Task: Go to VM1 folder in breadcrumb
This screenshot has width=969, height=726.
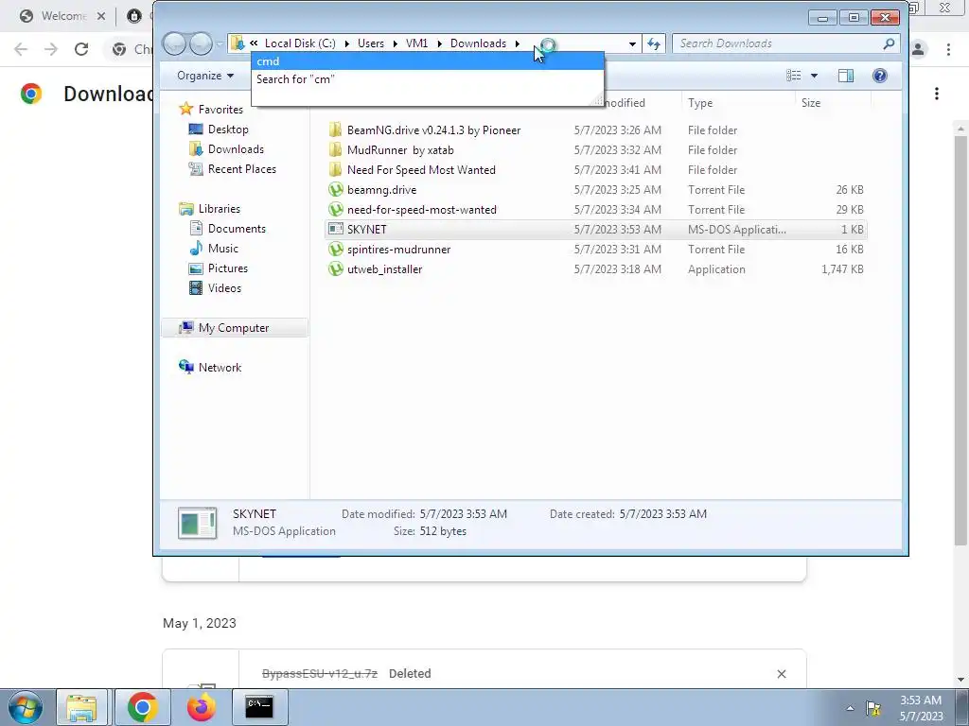Action: pyautogui.click(x=416, y=43)
